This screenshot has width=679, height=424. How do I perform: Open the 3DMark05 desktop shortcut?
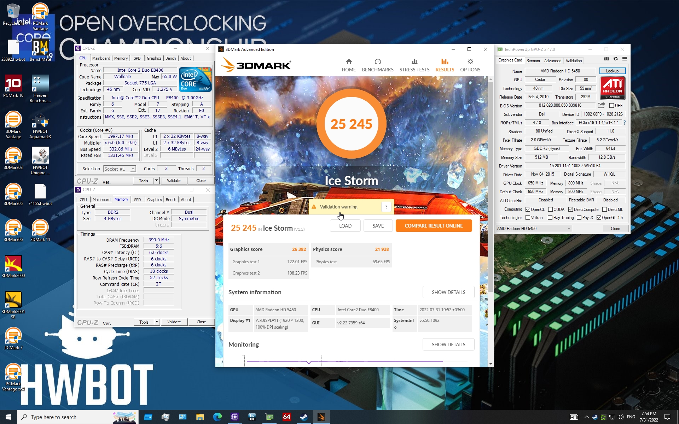(13, 194)
